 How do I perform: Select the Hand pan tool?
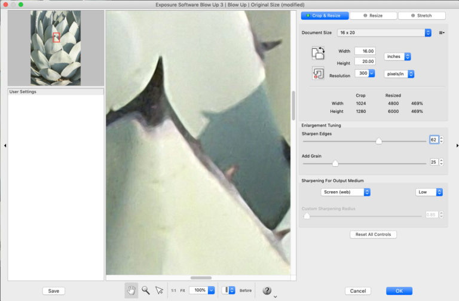(131, 290)
